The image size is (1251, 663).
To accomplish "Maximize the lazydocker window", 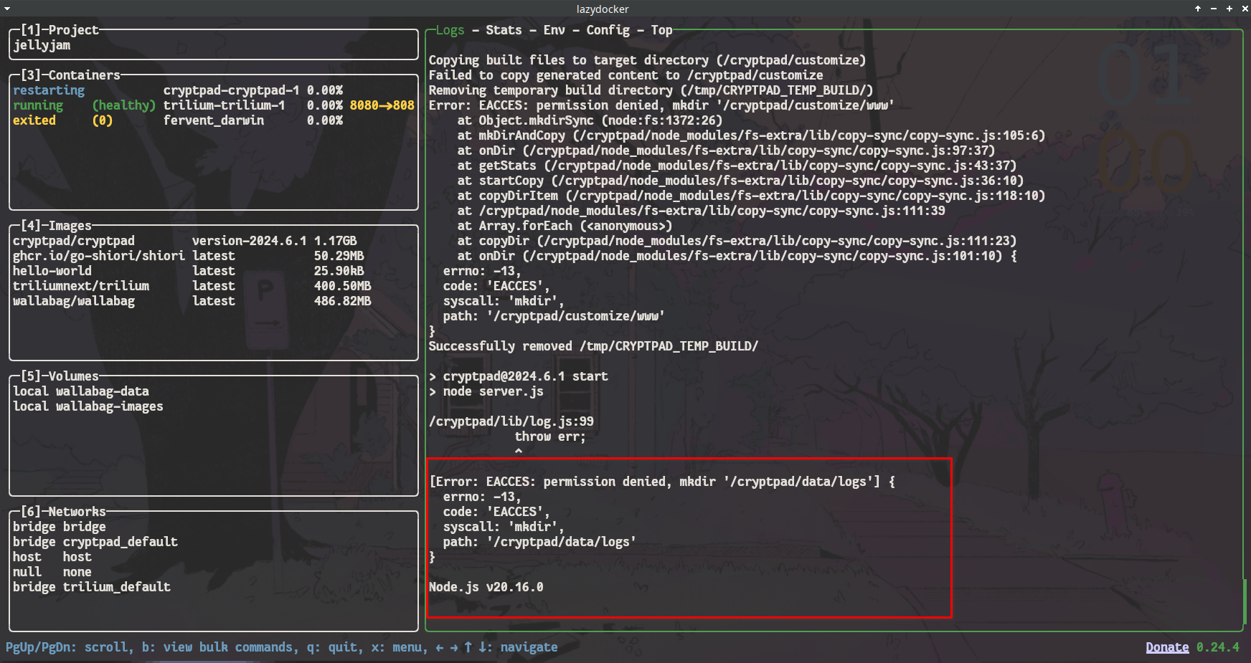I will click(x=1229, y=9).
